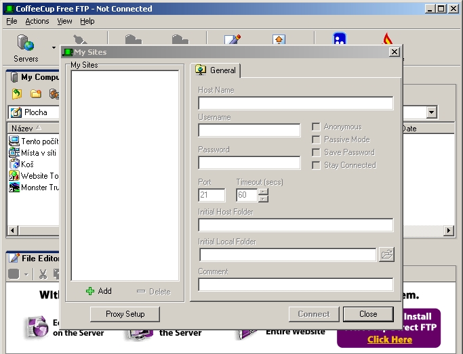Image resolution: width=463 pixels, height=354 pixels.
Task: Click the Delete site button
Action: coord(154,292)
